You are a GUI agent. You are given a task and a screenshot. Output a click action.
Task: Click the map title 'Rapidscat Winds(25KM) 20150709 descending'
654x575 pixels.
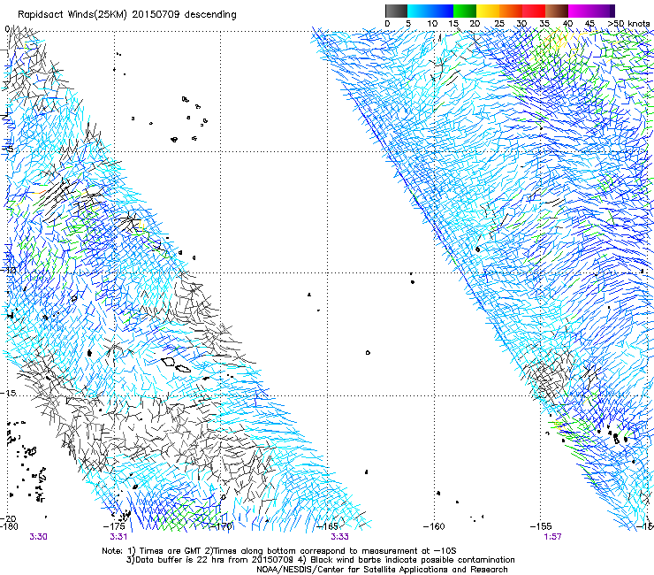click(127, 15)
